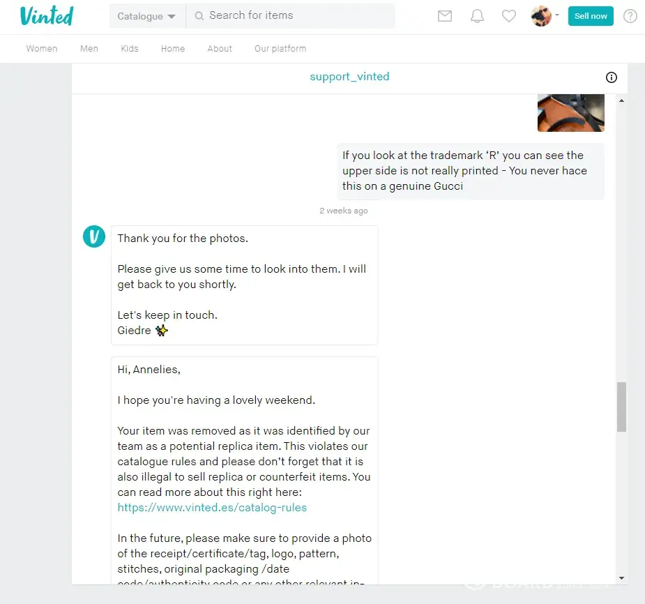Open conversation info icon
Screen dimensions: 645x604
pyautogui.click(x=612, y=77)
